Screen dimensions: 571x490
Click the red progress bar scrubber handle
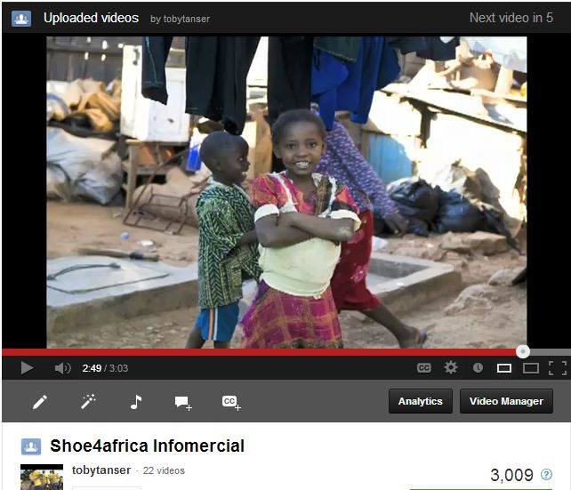[x=523, y=351]
